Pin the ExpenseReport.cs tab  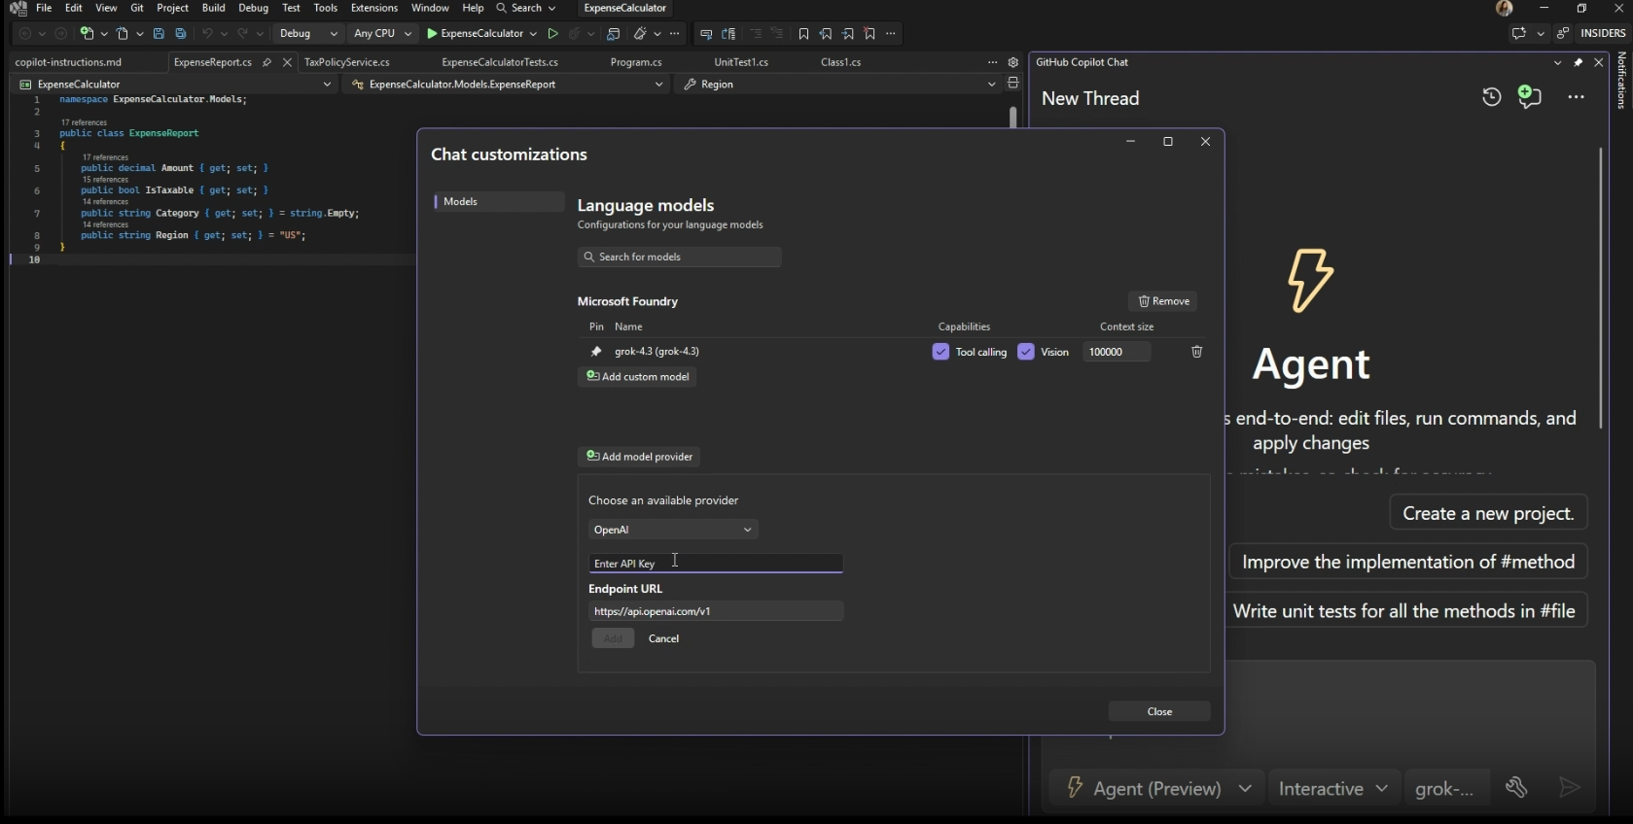pos(266,62)
